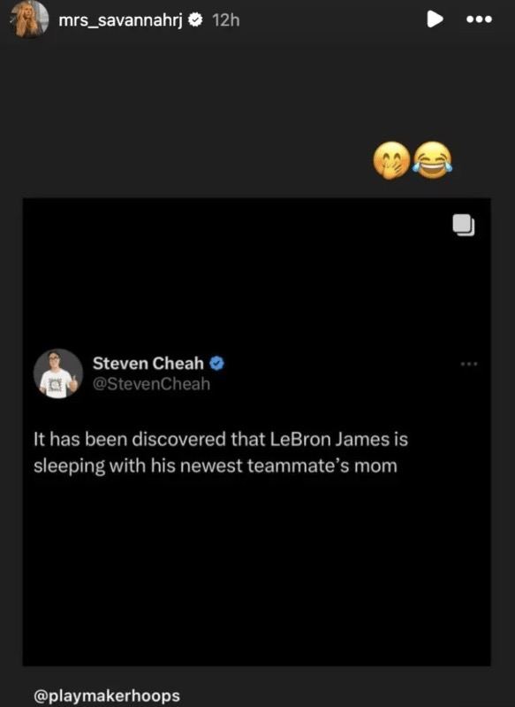Tap the 12h story timestamp

(x=226, y=20)
